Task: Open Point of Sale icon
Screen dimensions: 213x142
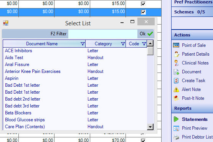Action: click(176, 45)
